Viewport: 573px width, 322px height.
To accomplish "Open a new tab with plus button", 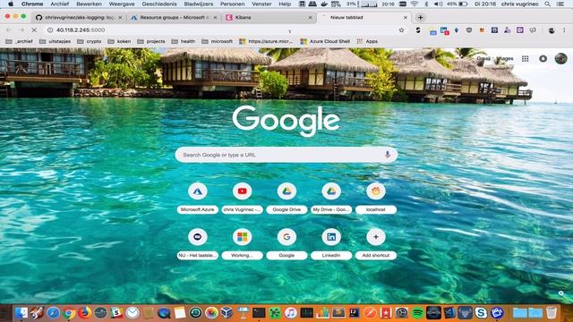I will (x=420, y=17).
